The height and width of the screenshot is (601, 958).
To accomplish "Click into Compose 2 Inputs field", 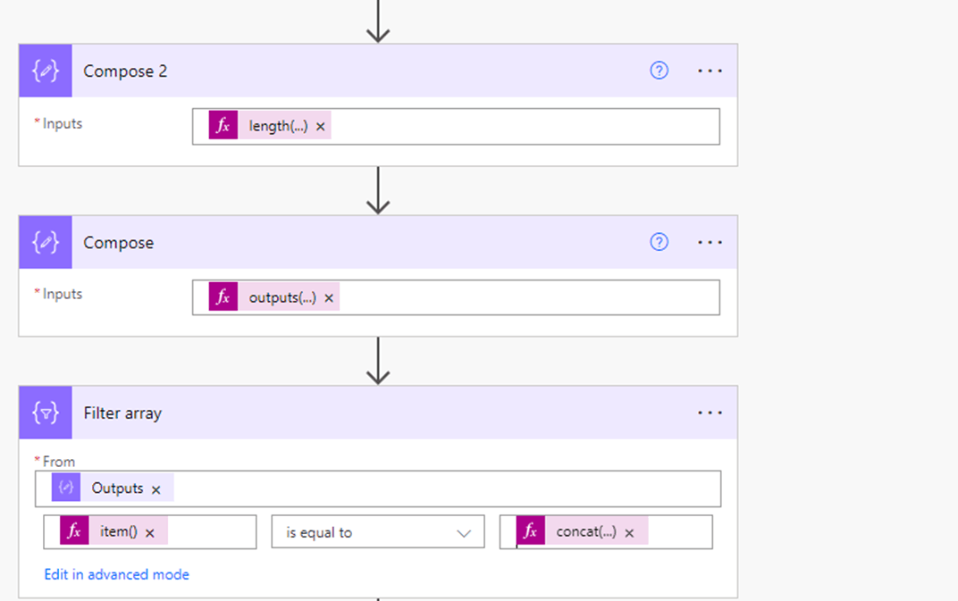I will 456,127.
